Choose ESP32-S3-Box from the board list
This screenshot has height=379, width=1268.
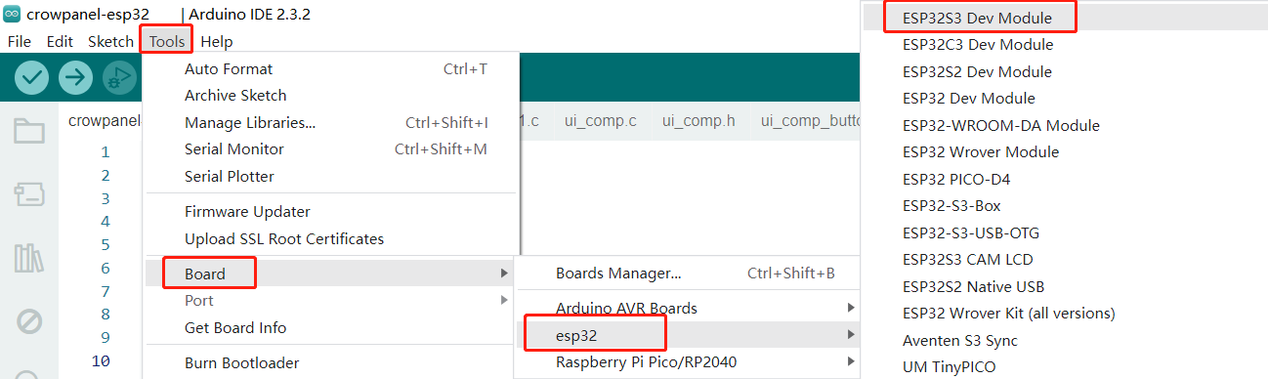[951, 205]
